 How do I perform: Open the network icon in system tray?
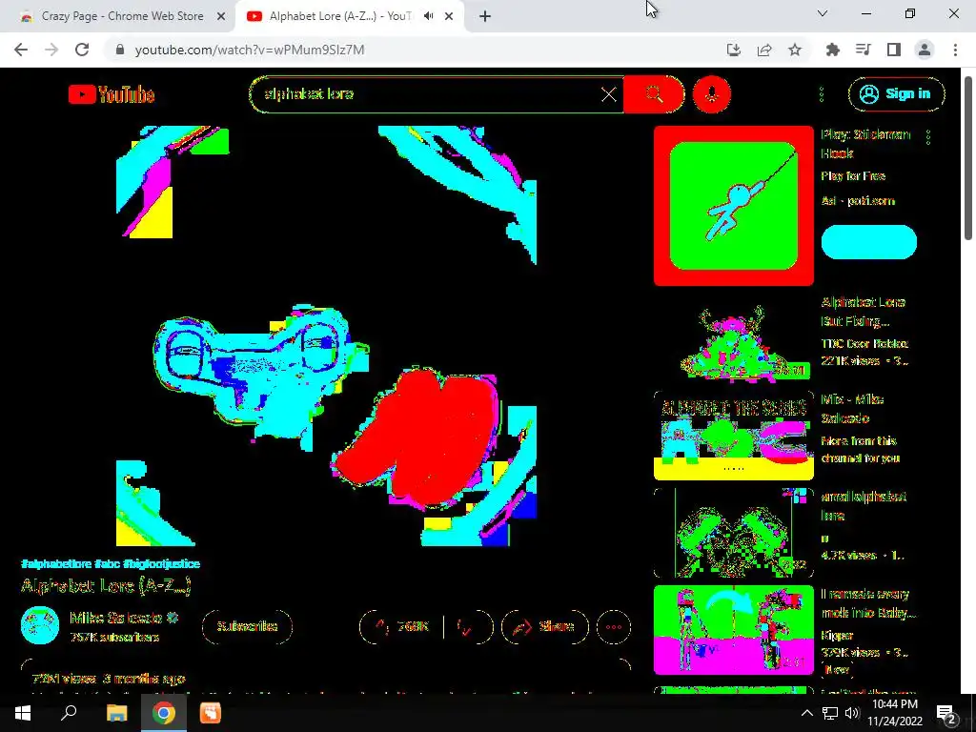[x=830, y=713]
